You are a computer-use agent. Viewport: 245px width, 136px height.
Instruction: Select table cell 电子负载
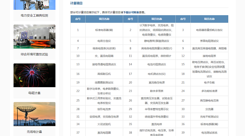(x=209, y=82)
